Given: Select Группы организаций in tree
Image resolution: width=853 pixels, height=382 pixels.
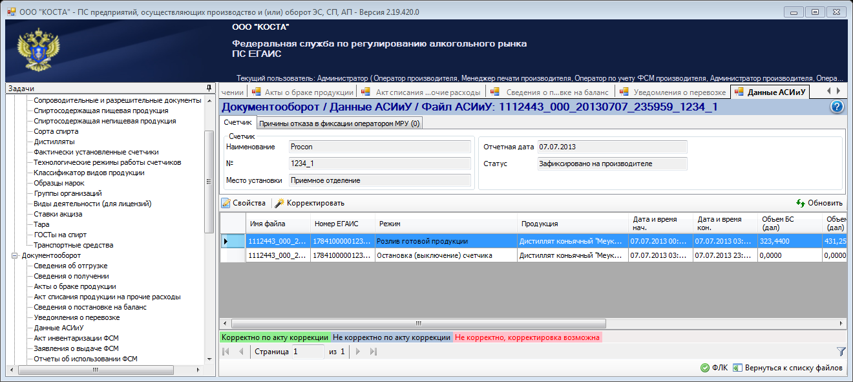Looking at the screenshot, I should coord(68,193).
